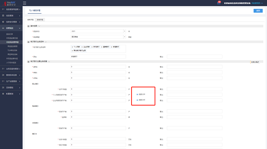Remove the 个人网银 tag from business types

72,47
